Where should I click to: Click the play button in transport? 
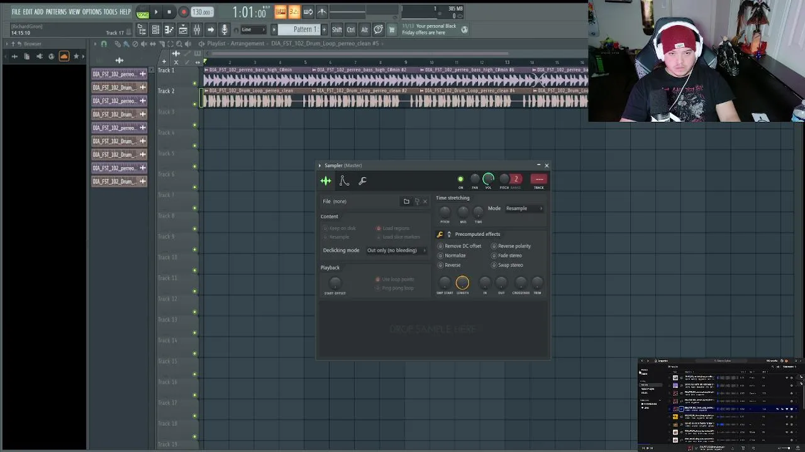tap(156, 12)
